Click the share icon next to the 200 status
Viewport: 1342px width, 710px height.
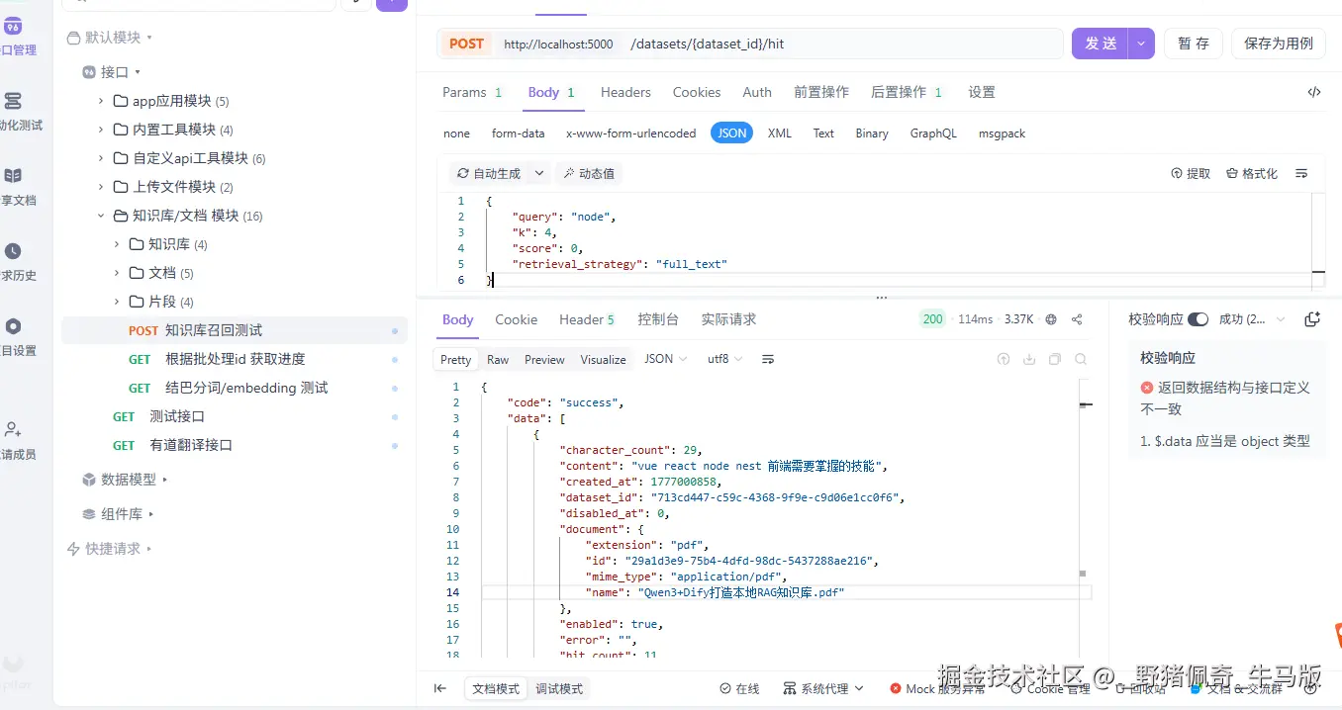(1076, 318)
